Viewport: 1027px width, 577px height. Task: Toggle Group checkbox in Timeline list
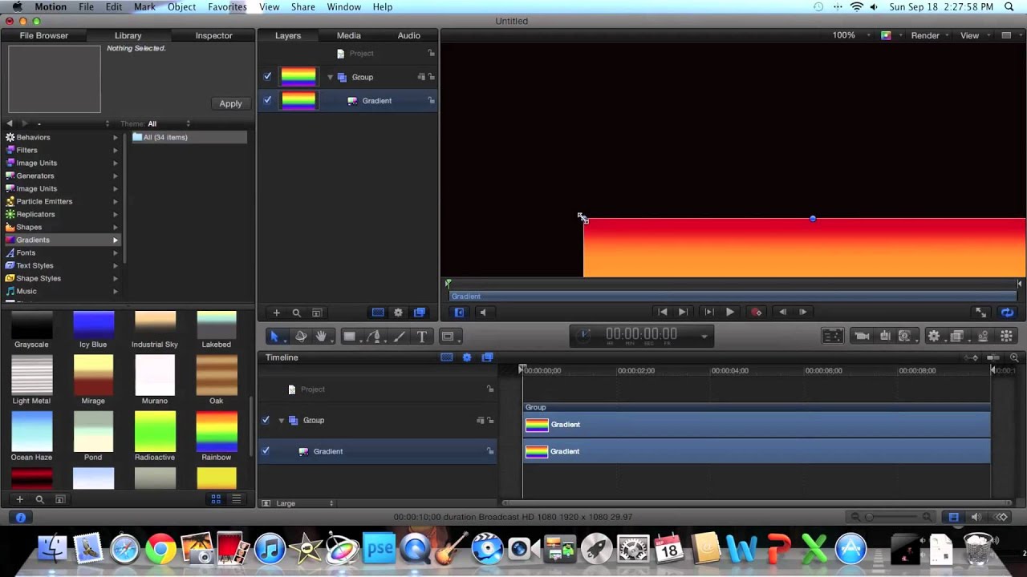click(266, 420)
